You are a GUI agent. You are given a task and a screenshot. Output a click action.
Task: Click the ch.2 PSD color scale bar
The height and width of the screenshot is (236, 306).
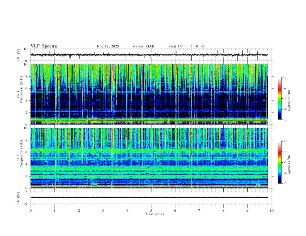(x=280, y=162)
